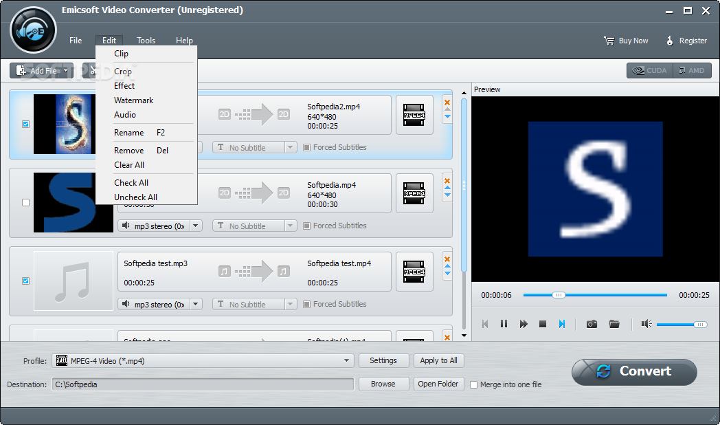
Task: Click the next frame button
Action: click(x=561, y=324)
